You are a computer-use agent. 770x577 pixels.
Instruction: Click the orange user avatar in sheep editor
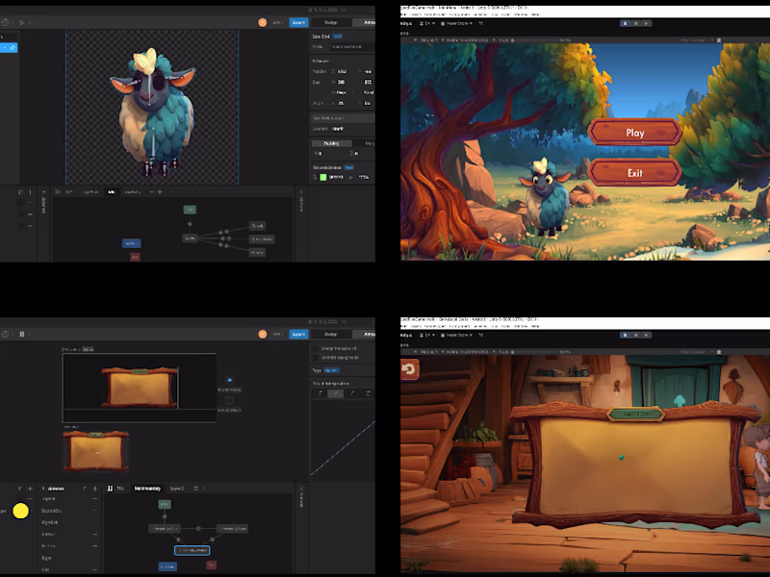[x=263, y=22]
